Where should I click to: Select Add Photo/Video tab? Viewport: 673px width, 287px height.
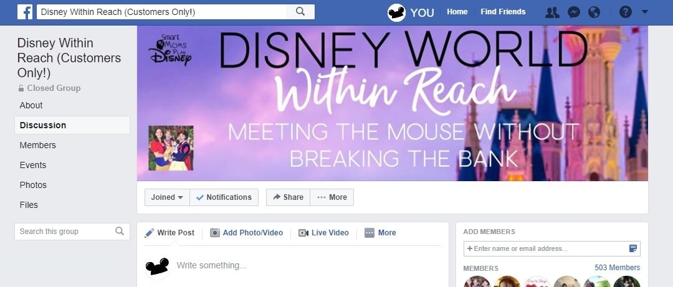[246, 233]
